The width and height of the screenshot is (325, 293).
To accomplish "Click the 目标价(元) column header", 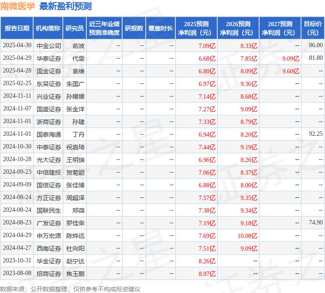I will click(313, 28).
